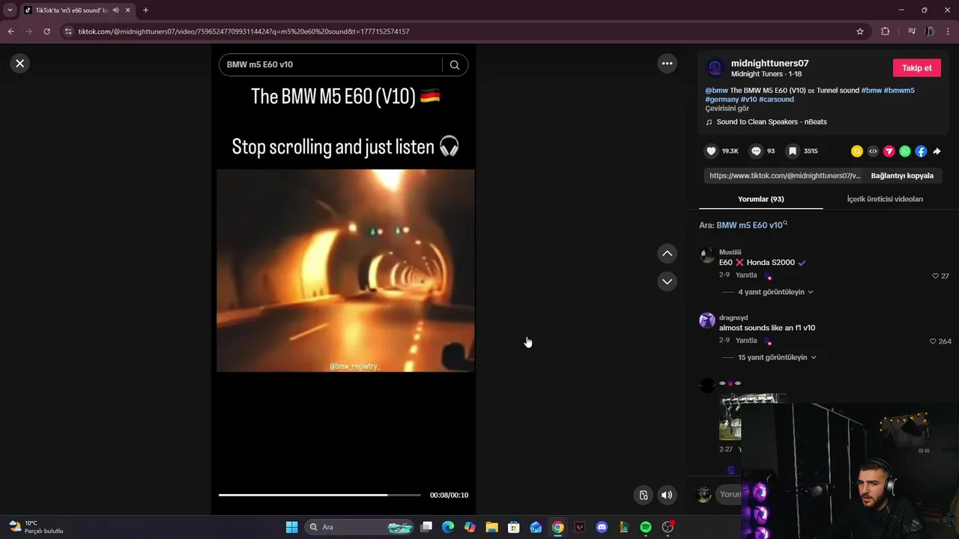Open the three-dots more options menu
Image resolution: width=959 pixels, height=539 pixels.
coord(667,64)
